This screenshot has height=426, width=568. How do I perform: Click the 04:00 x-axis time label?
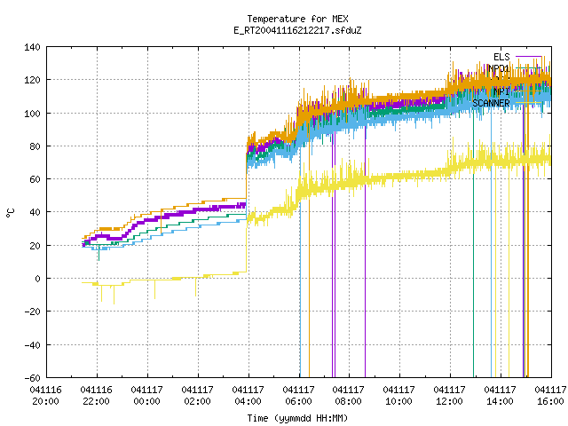tap(248, 401)
